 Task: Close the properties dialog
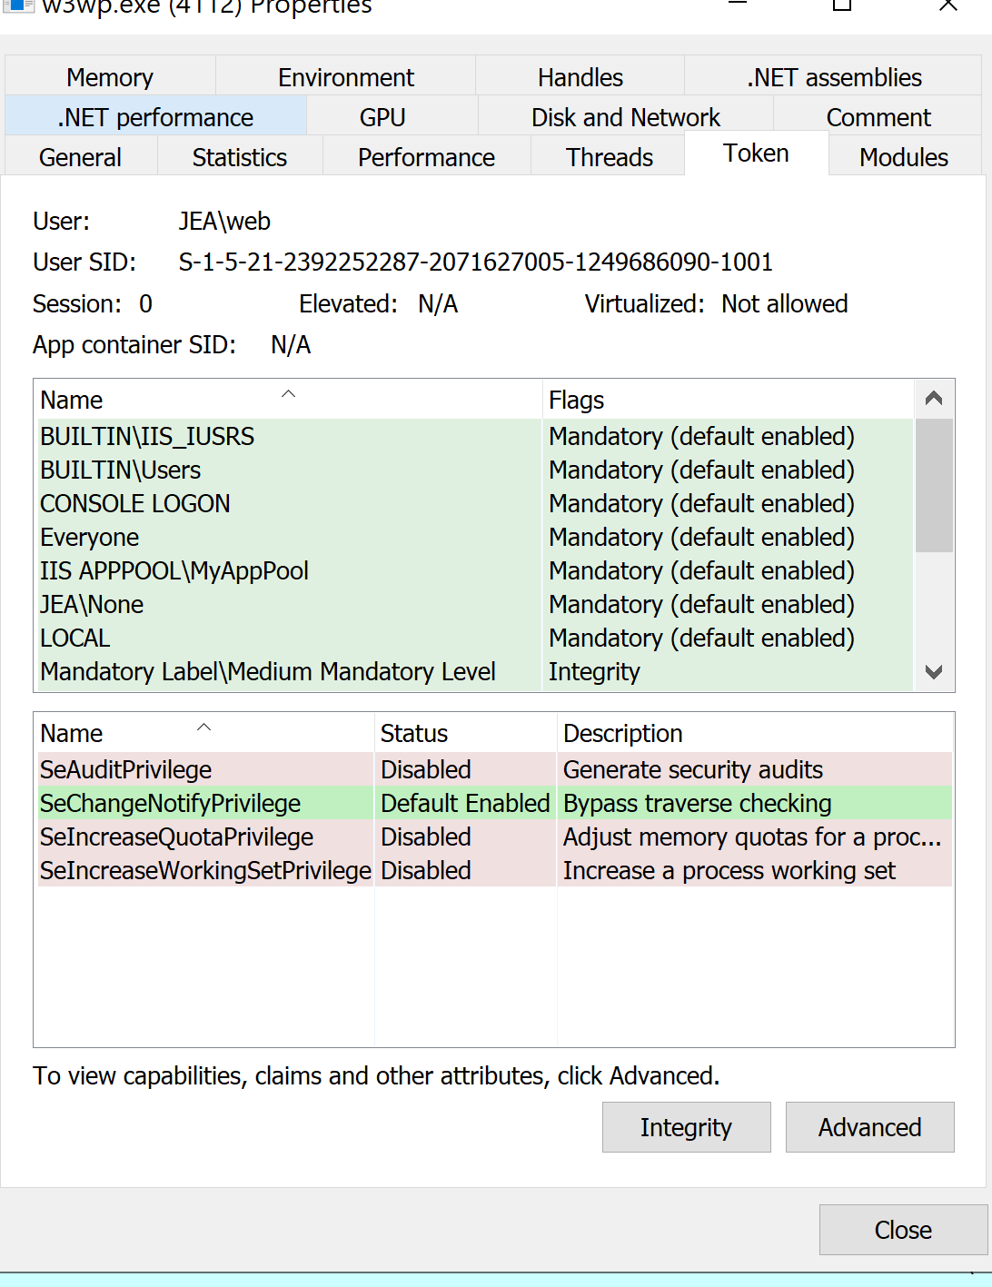(x=903, y=1230)
